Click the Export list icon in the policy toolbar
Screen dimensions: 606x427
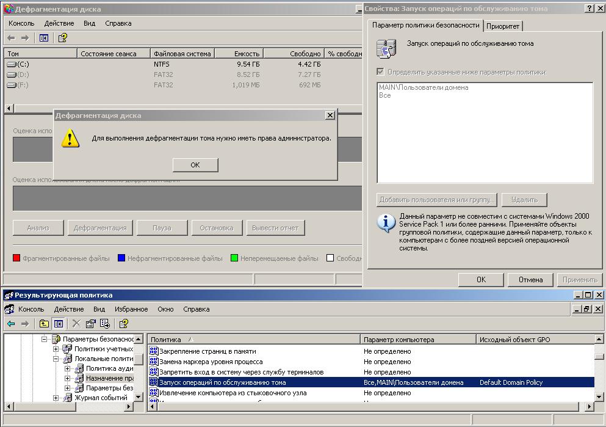(x=104, y=324)
